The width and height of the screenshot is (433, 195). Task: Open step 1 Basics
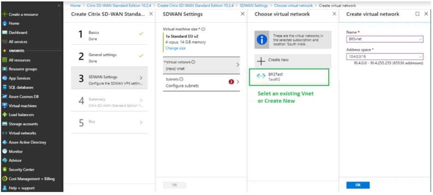tap(109, 34)
